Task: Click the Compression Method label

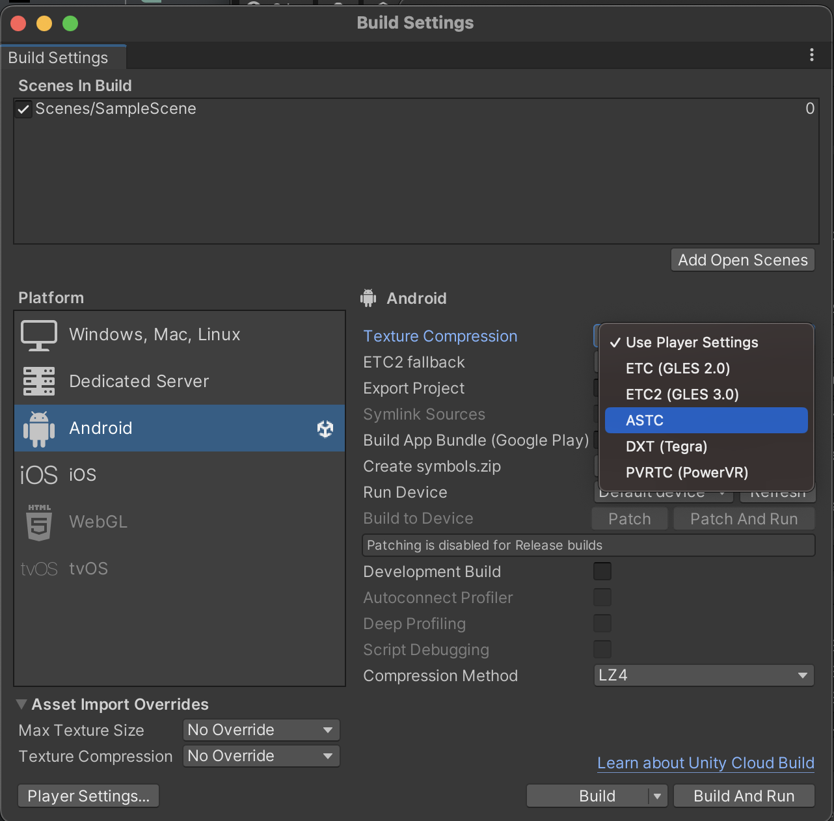Action: tap(440, 676)
